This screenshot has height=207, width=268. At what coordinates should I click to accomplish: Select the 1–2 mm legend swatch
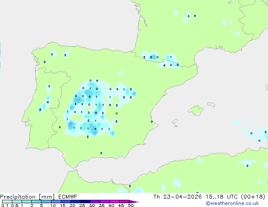point(27,202)
